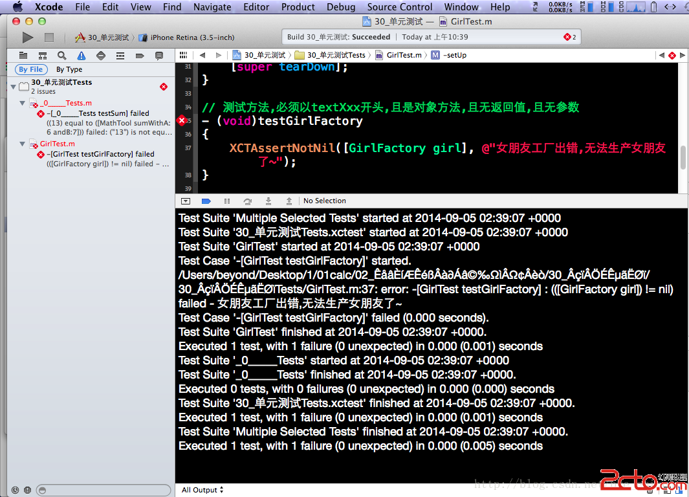Show only errors filter icon at bottom
Viewport: 689px width, 497px height.
(27, 490)
